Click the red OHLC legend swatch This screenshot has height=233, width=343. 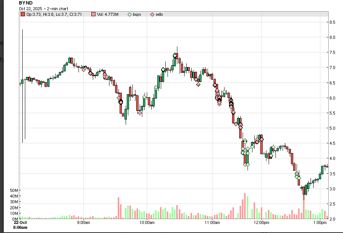(23, 14)
